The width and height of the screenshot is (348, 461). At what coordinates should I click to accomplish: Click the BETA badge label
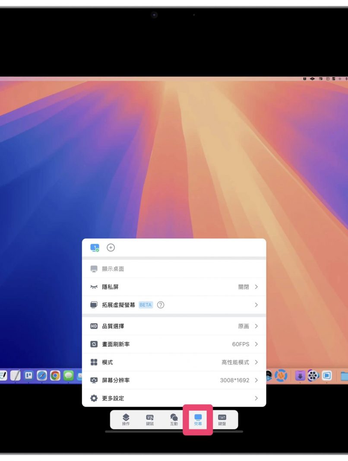[146, 305]
